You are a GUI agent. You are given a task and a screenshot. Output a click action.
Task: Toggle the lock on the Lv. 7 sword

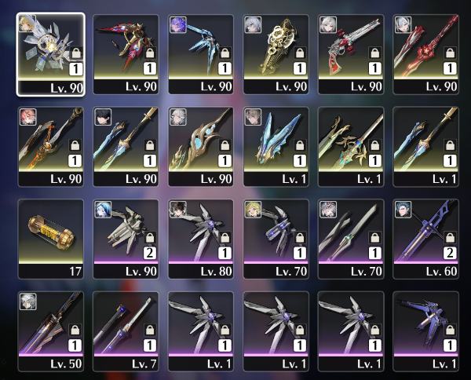pyautogui.click(x=150, y=331)
